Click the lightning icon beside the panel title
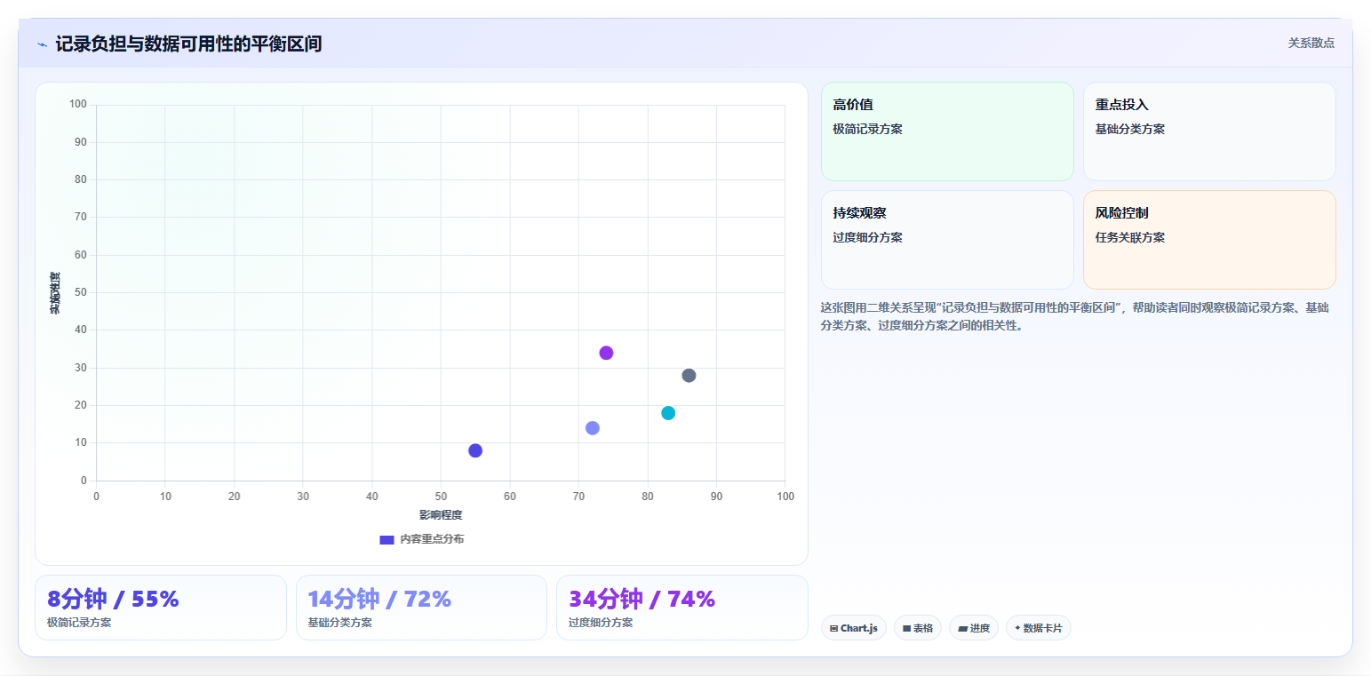Image resolution: width=1371 pixels, height=676 pixels. (x=42, y=44)
